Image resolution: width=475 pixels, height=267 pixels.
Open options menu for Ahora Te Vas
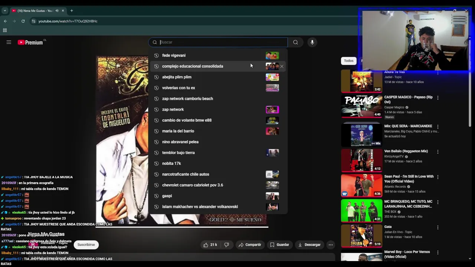(438, 73)
